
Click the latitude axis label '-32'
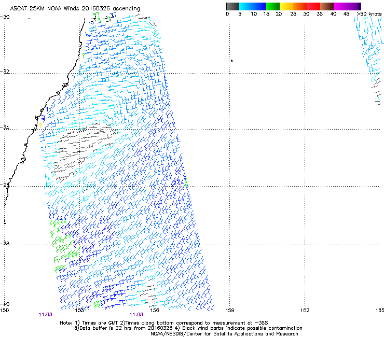pyautogui.click(x=5, y=72)
